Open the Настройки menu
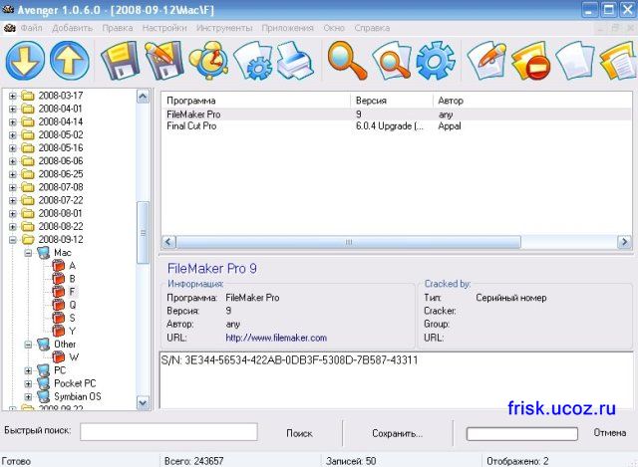 [164, 28]
